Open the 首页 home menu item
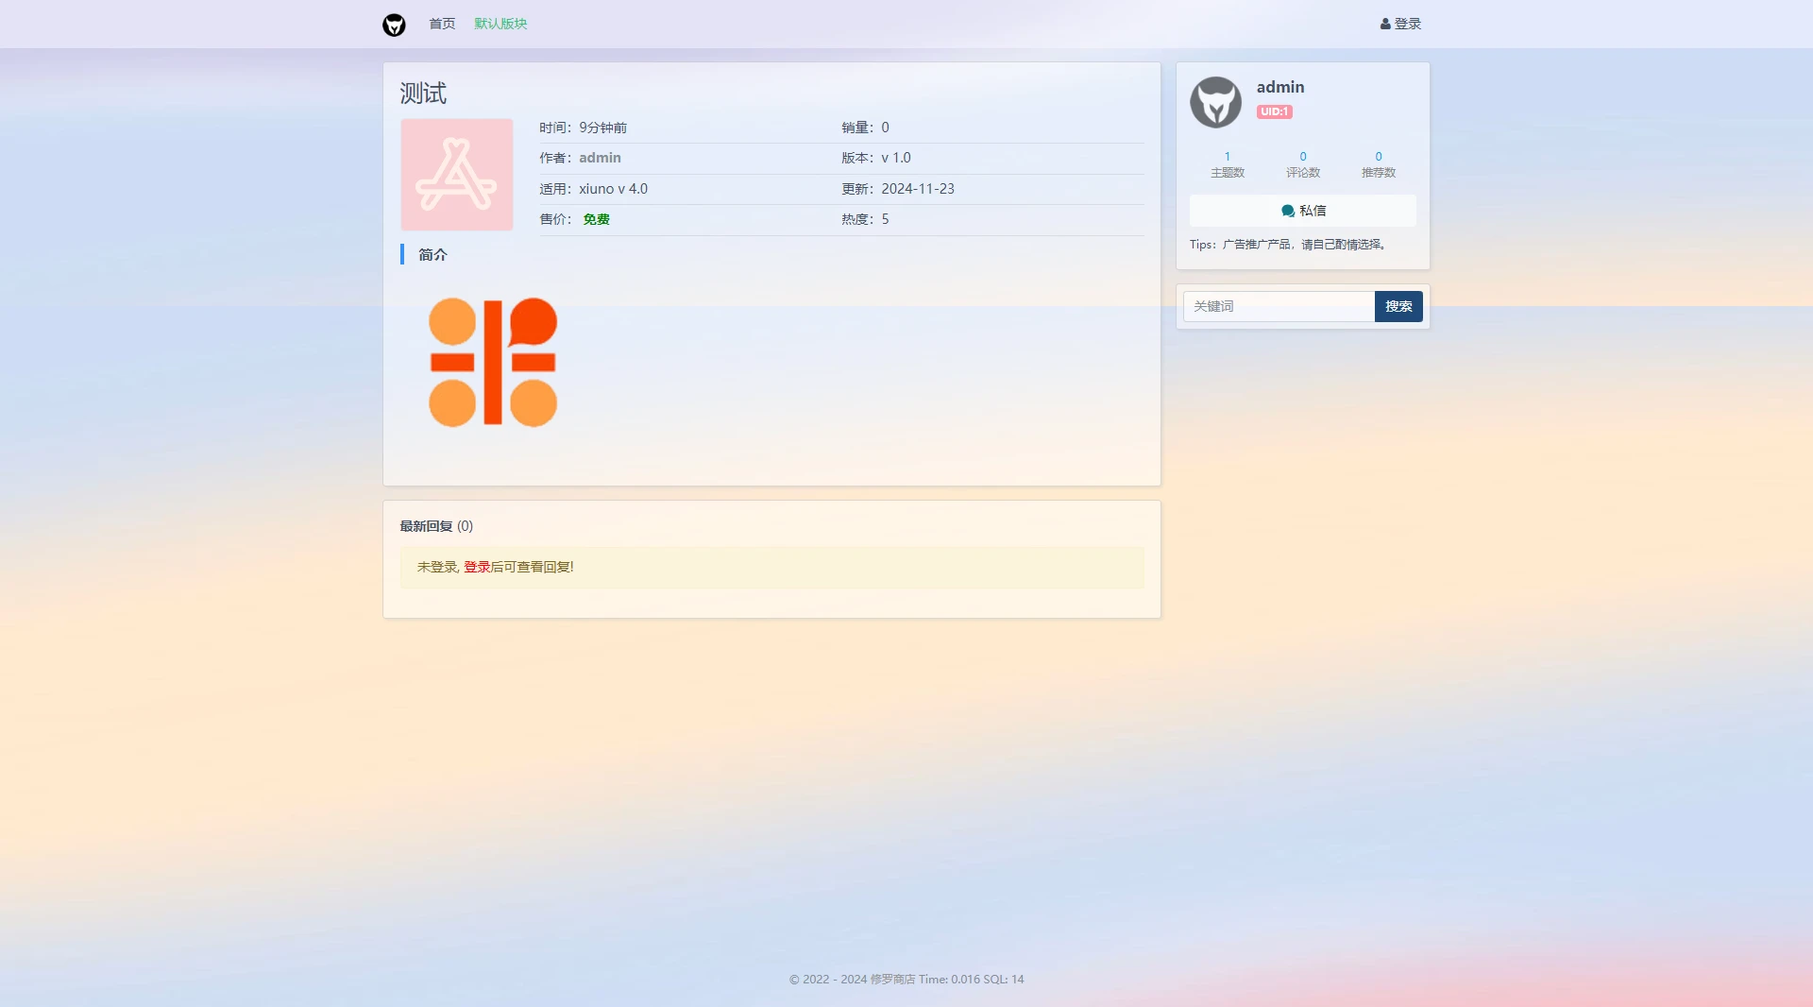 click(x=442, y=24)
